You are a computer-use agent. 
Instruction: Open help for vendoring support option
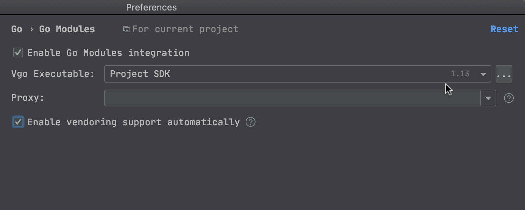coord(250,122)
